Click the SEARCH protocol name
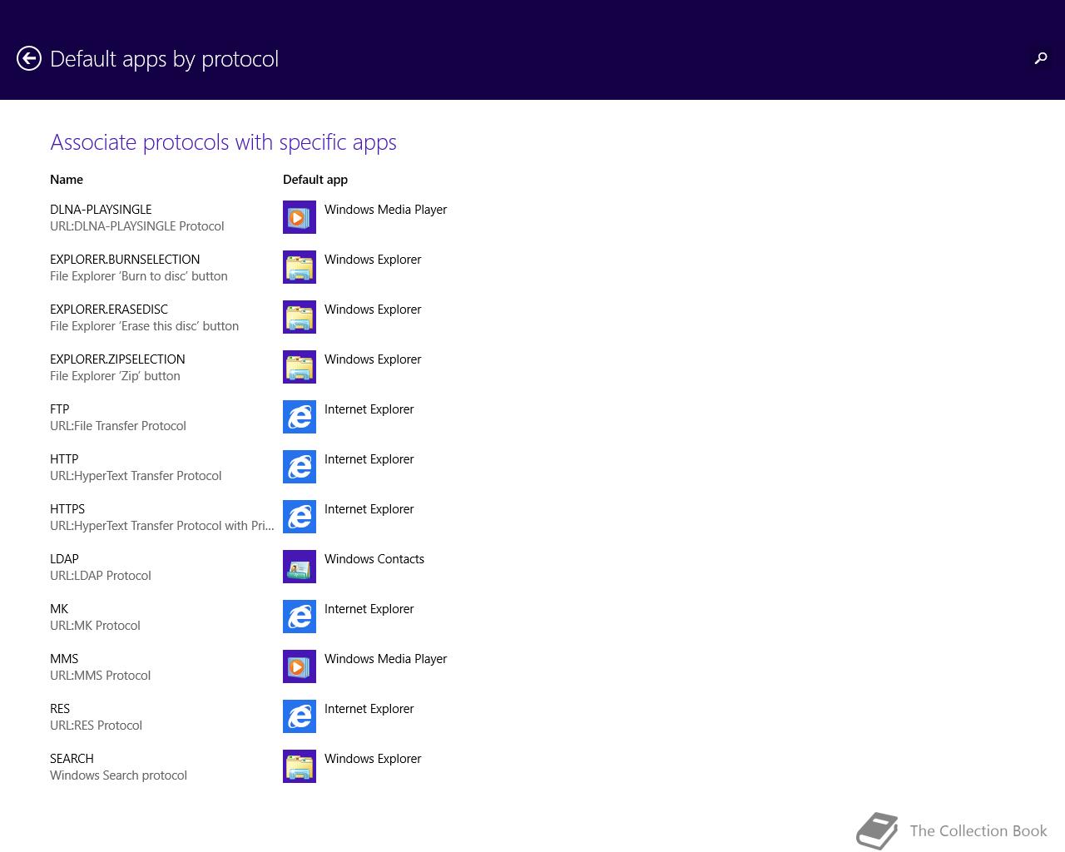 tap(72, 759)
